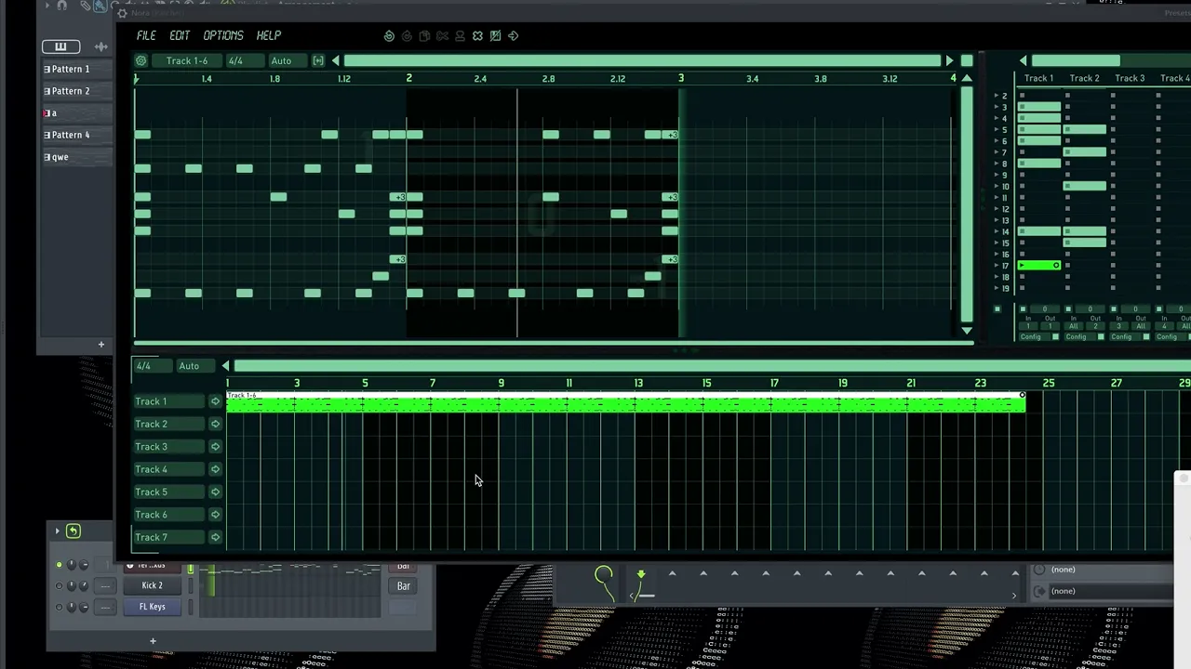
Task: Click the fit-to-width bracket icon
Action: pos(318,60)
